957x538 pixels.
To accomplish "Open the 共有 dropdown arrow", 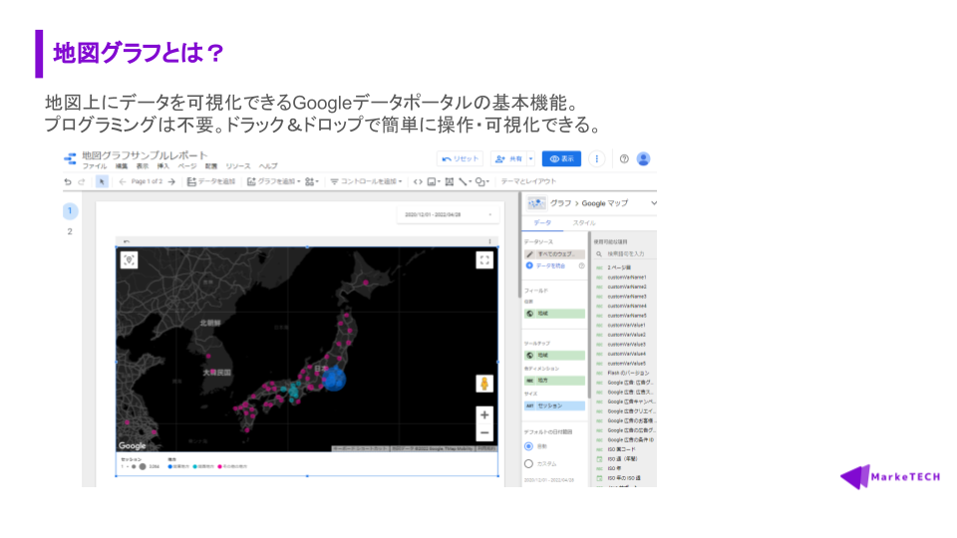I will click(x=531, y=159).
